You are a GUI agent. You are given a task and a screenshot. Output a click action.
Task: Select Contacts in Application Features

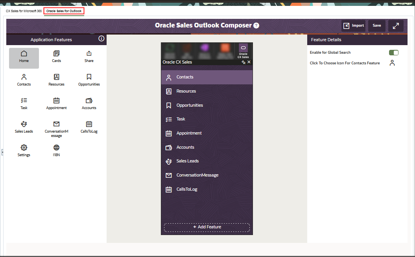[24, 80]
